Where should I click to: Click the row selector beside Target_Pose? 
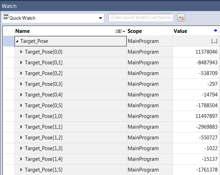pos(9,41)
